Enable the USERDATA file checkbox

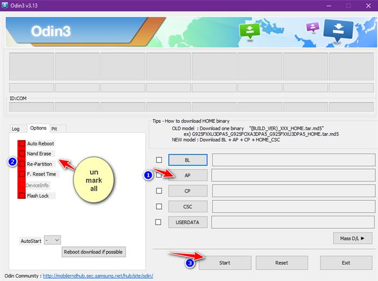pos(158,222)
